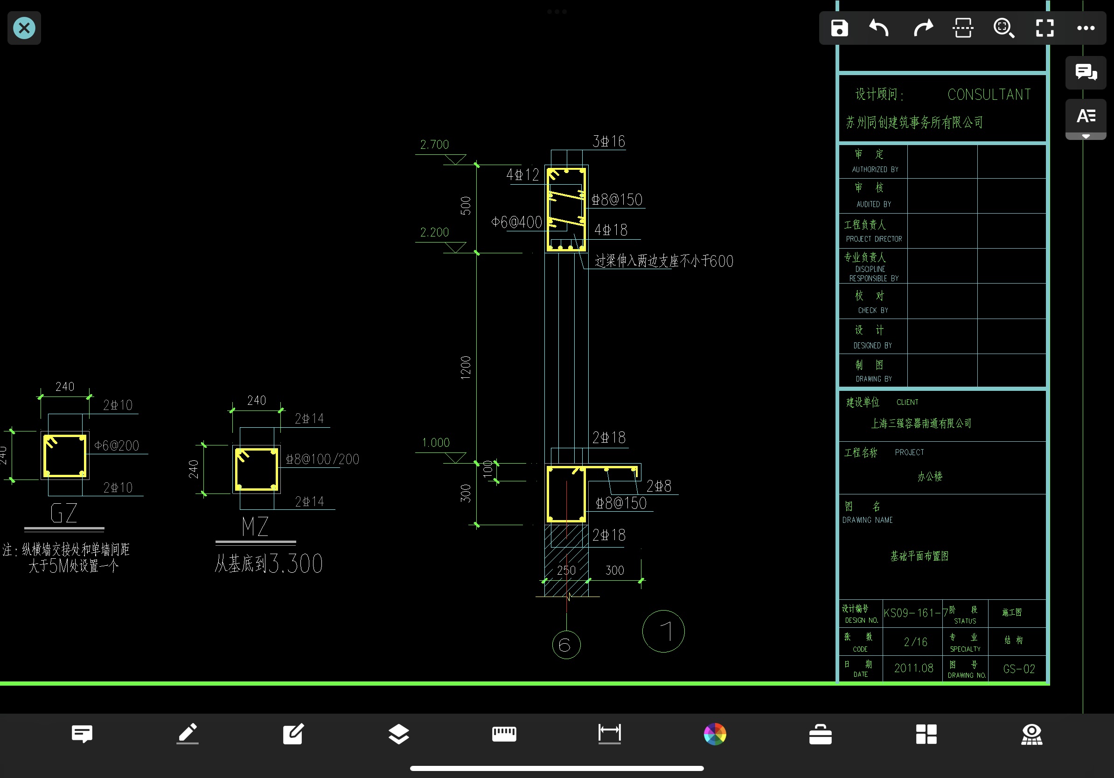The width and height of the screenshot is (1114, 778).
Task: Click the circled detail number 1
Action: click(663, 631)
